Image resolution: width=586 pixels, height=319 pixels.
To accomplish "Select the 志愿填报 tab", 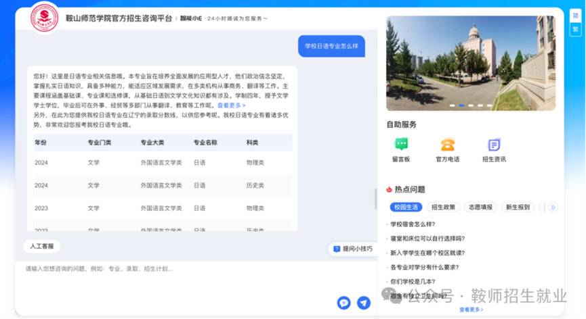I will click(x=480, y=207).
